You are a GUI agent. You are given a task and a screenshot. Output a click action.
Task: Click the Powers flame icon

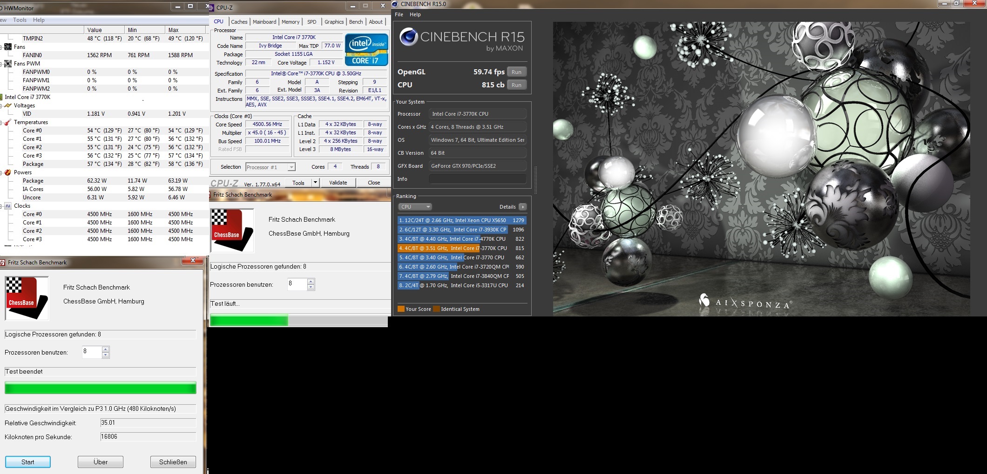[x=8, y=172]
